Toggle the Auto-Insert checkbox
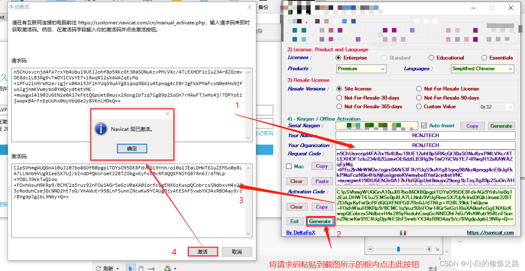Screen dimensions: 525x271 (424, 126)
